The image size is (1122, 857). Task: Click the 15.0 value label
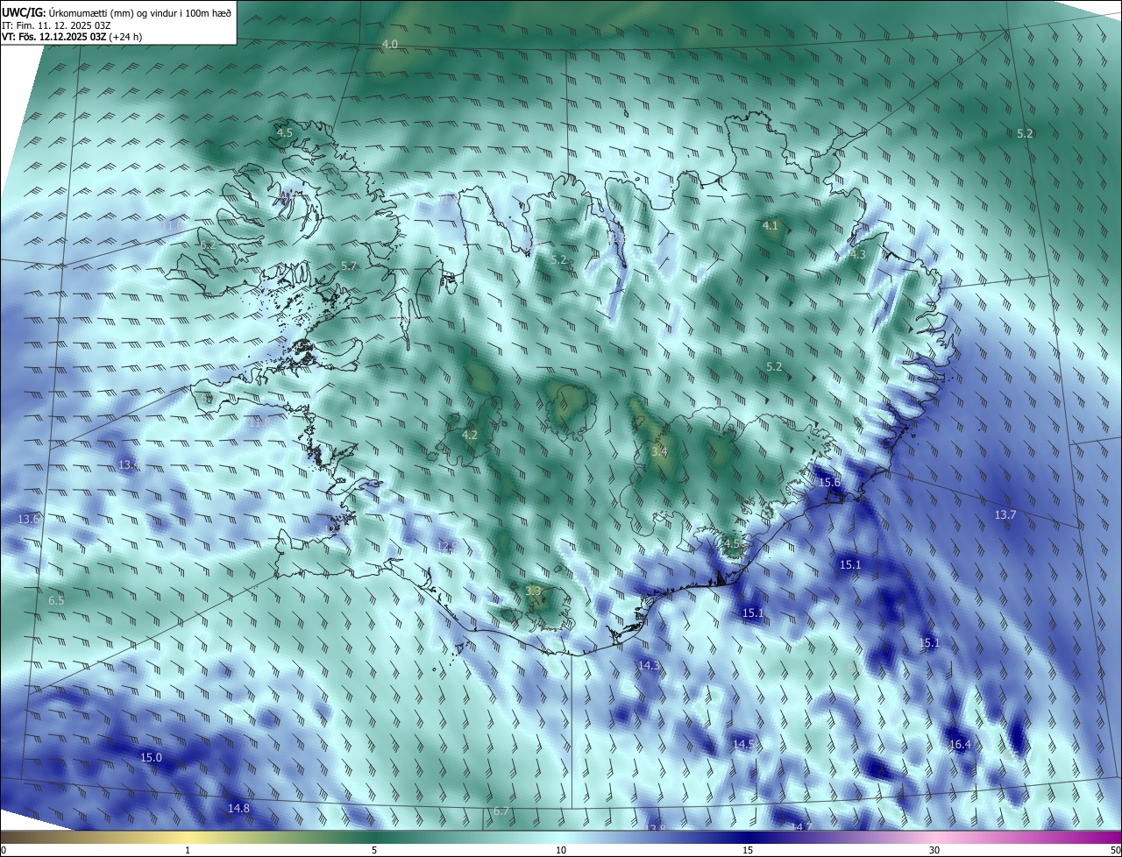(151, 757)
